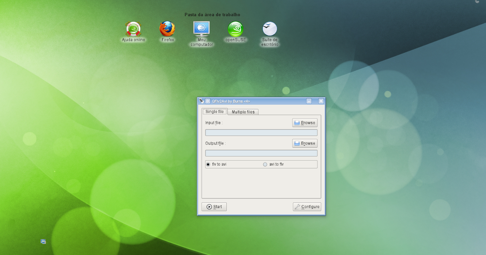
Task: Minimize the QFlv2Avi window
Action: (309, 101)
